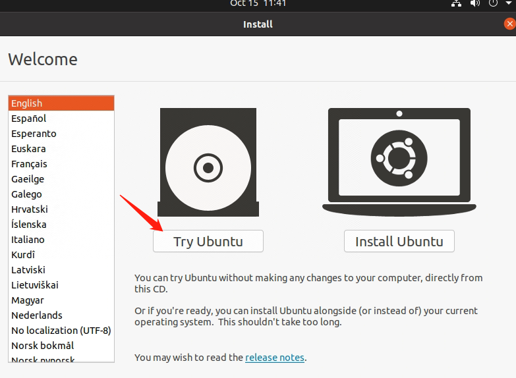The height and width of the screenshot is (378, 516).
Task: Click the power icon in top bar
Action: tap(493, 3)
